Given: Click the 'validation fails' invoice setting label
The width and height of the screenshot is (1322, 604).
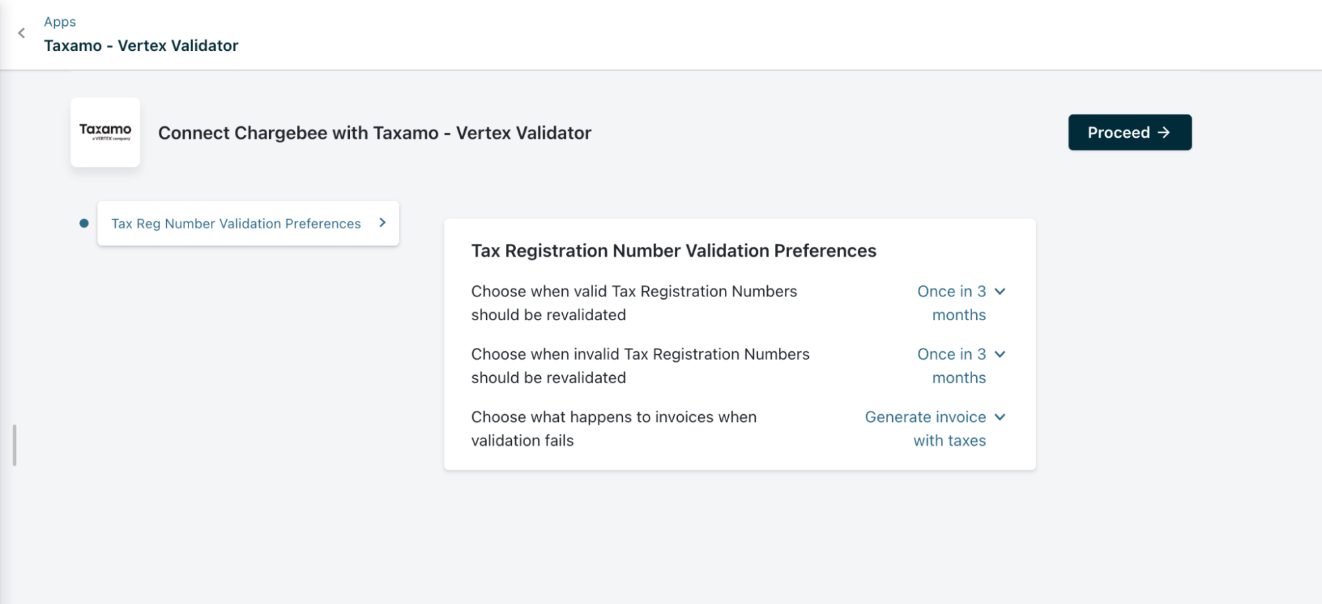Looking at the screenshot, I should point(613,429).
